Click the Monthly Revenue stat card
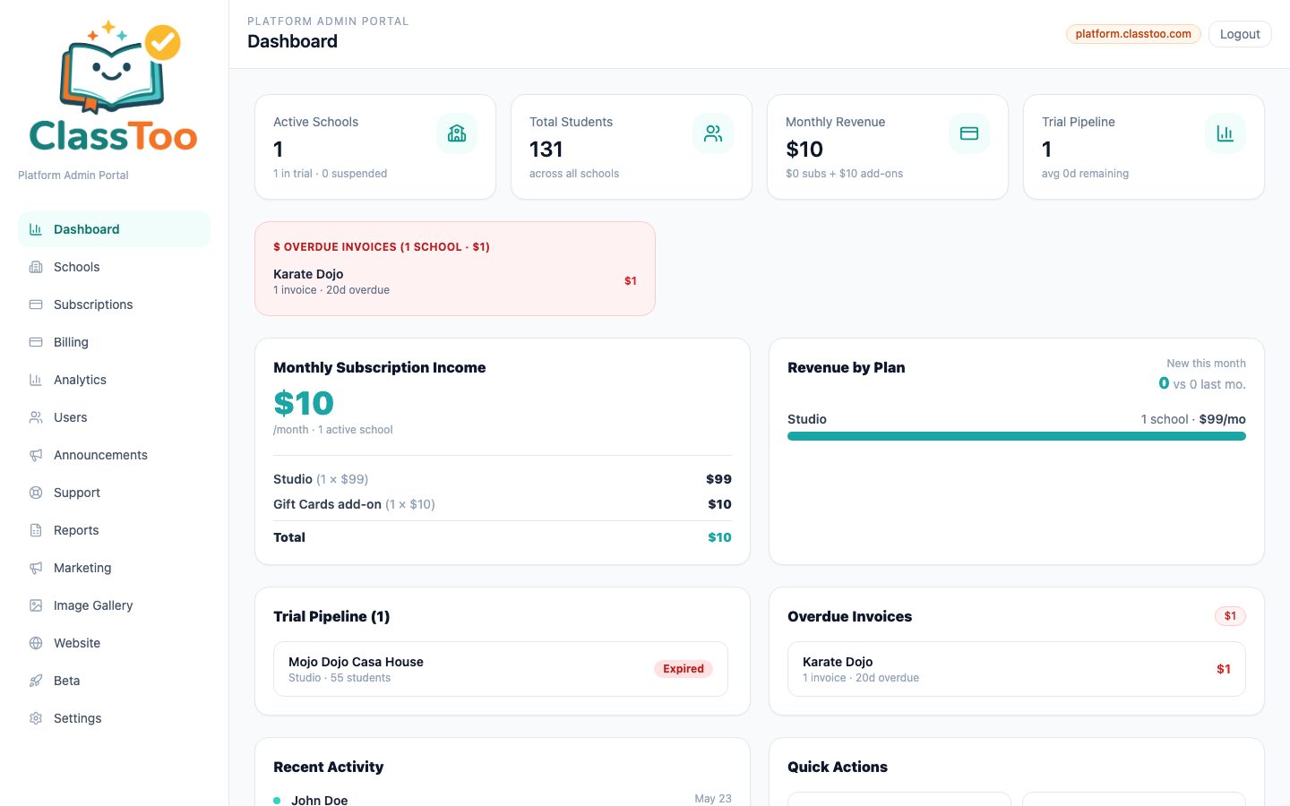Screen dimensions: 1290x806 pos(888,147)
